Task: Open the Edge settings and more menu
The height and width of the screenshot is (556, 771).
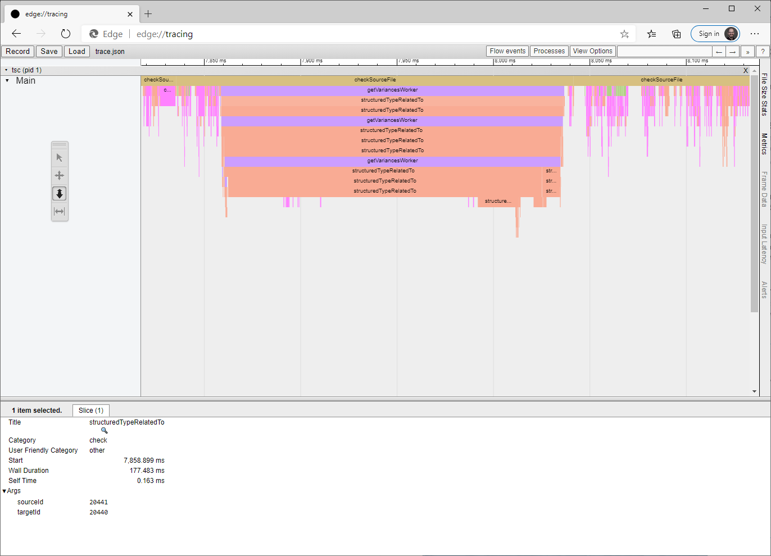Action: [755, 34]
